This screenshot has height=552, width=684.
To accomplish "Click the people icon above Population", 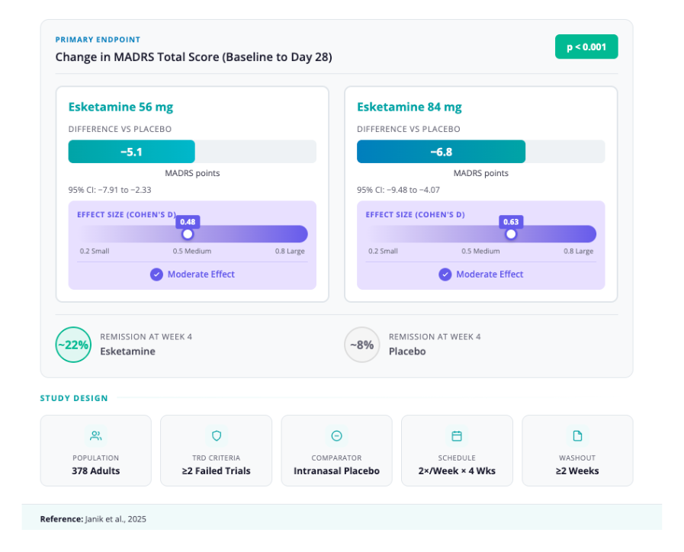I will [95, 436].
